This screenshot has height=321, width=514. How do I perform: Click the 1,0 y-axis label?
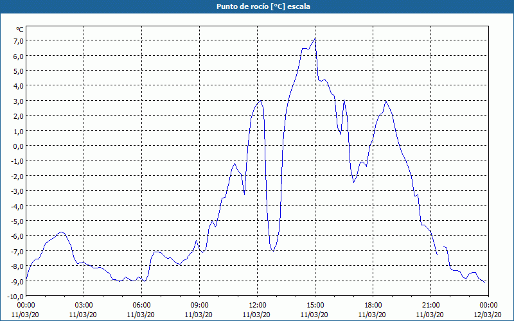pos(19,131)
